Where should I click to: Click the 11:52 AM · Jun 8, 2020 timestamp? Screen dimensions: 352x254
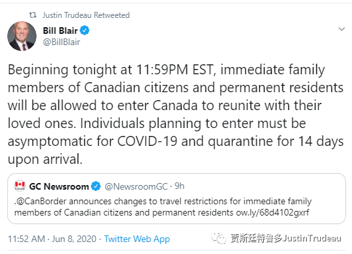point(52,239)
